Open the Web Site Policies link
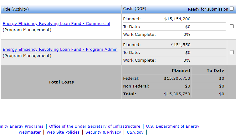240x138 pixels. pos(63,132)
